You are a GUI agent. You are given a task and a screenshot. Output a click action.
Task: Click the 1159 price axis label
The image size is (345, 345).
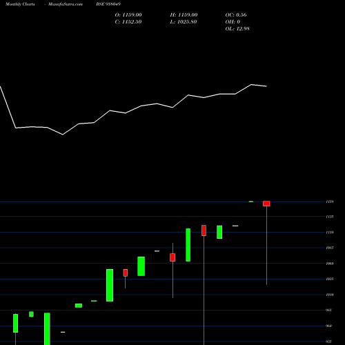click(330, 201)
